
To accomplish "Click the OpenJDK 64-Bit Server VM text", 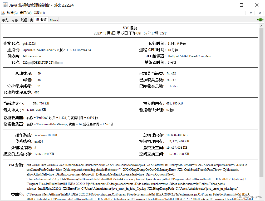I will (x=57, y=50).
